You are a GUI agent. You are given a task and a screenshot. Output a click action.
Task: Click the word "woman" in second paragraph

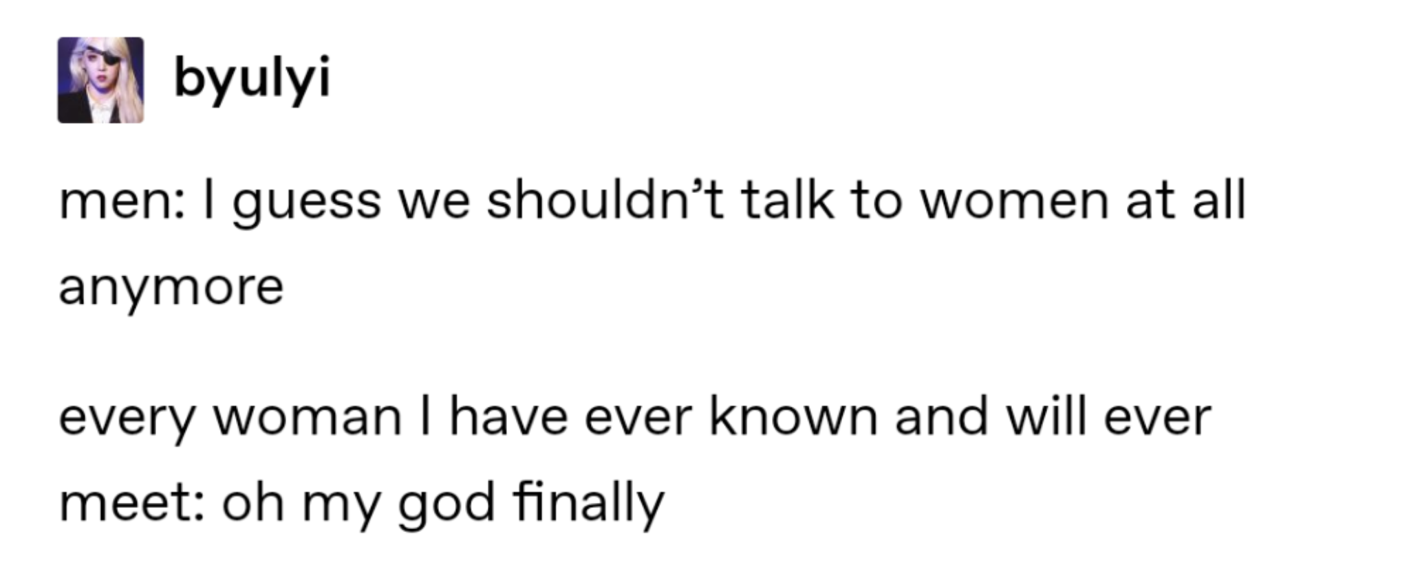coord(308,418)
